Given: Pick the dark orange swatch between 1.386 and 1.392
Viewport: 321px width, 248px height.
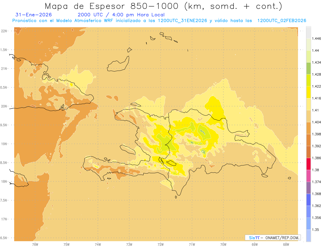Looking at the screenshot, I should (308, 152).
